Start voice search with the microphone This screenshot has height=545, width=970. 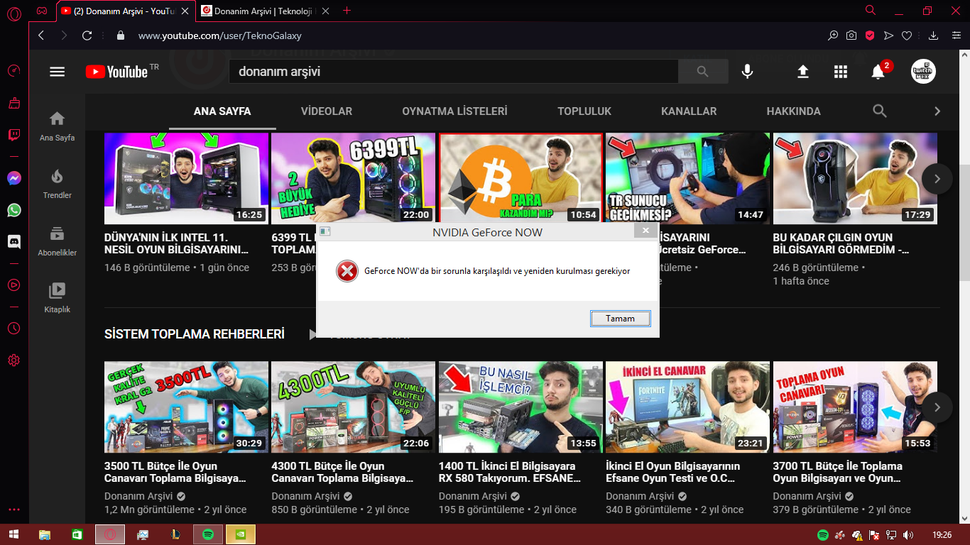point(747,72)
